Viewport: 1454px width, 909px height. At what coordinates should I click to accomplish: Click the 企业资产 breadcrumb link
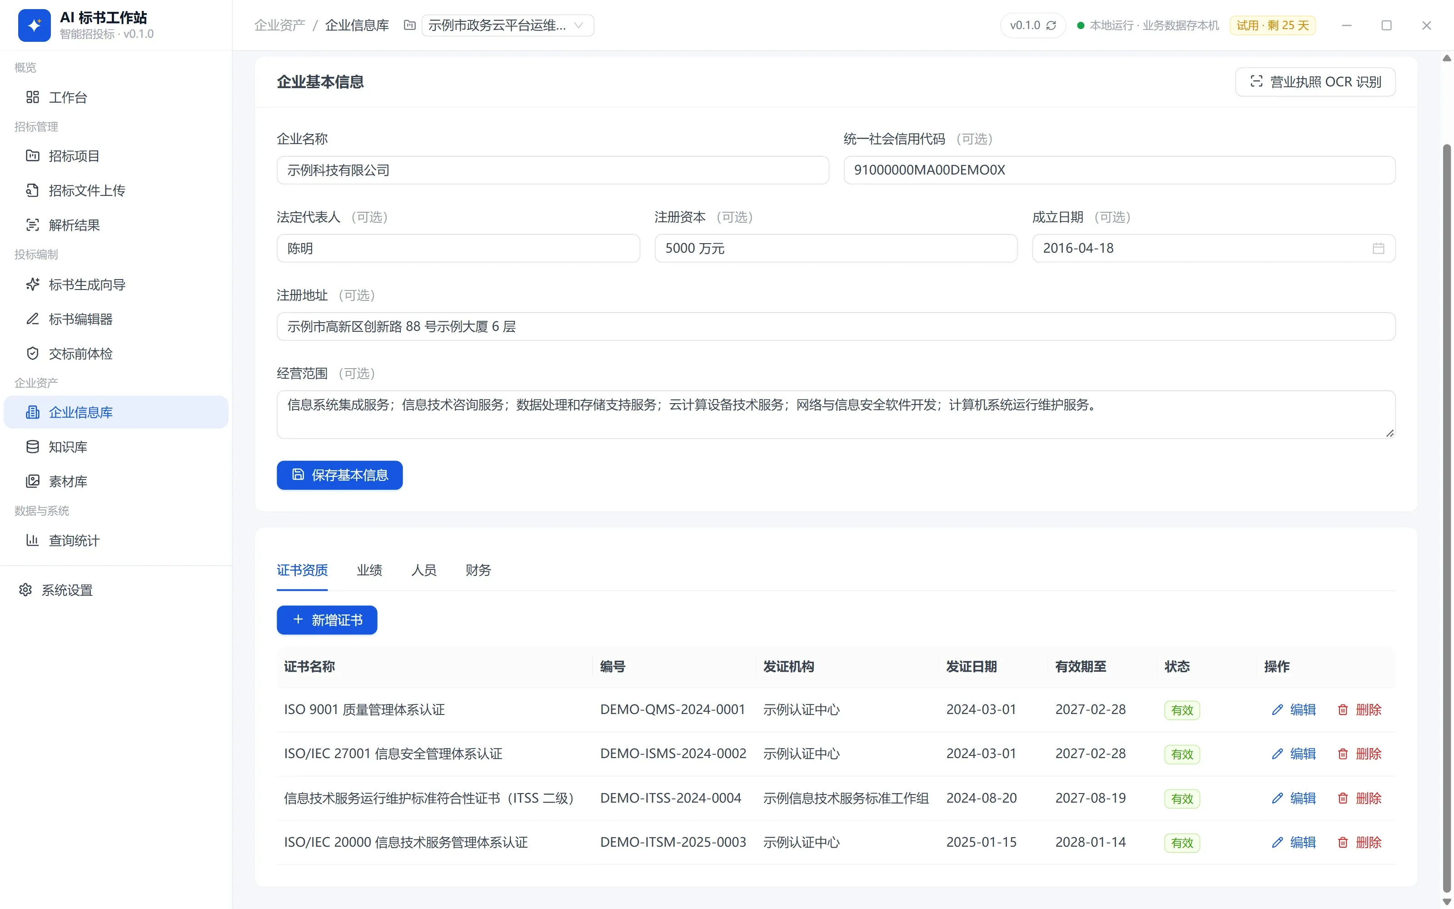pos(279,25)
